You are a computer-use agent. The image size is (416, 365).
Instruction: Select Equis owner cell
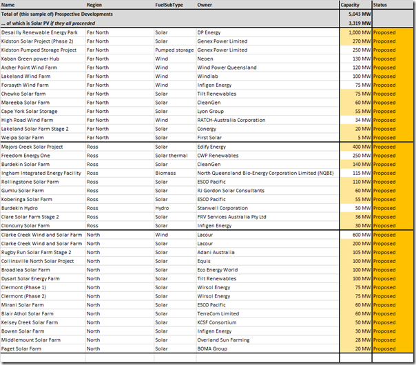[x=268, y=261]
